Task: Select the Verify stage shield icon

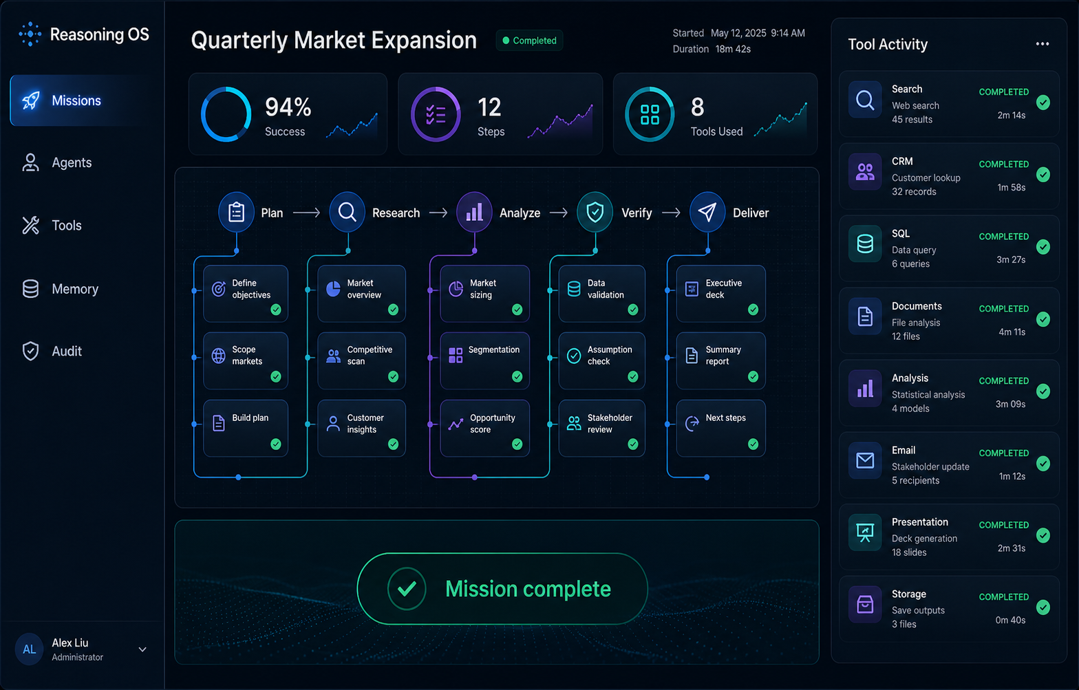Action: (595, 212)
